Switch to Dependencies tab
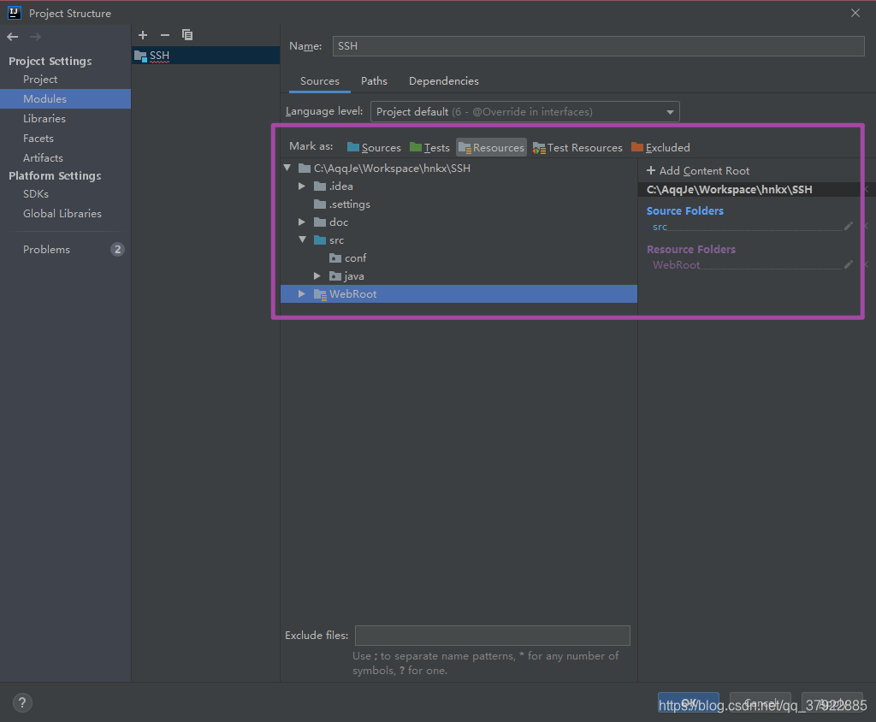This screenshot has width=876, height=722. pyautogui.click(x=444, y=81)
